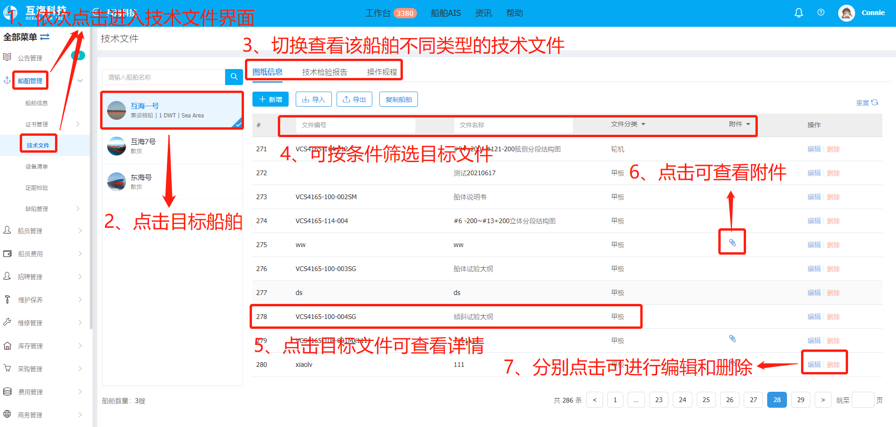Expand the 维护保养 menu arrow
The image size is (896, 427).
coord(80,299)
